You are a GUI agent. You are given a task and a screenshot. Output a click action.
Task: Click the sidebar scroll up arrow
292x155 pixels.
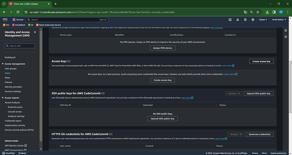pos(41,29)
